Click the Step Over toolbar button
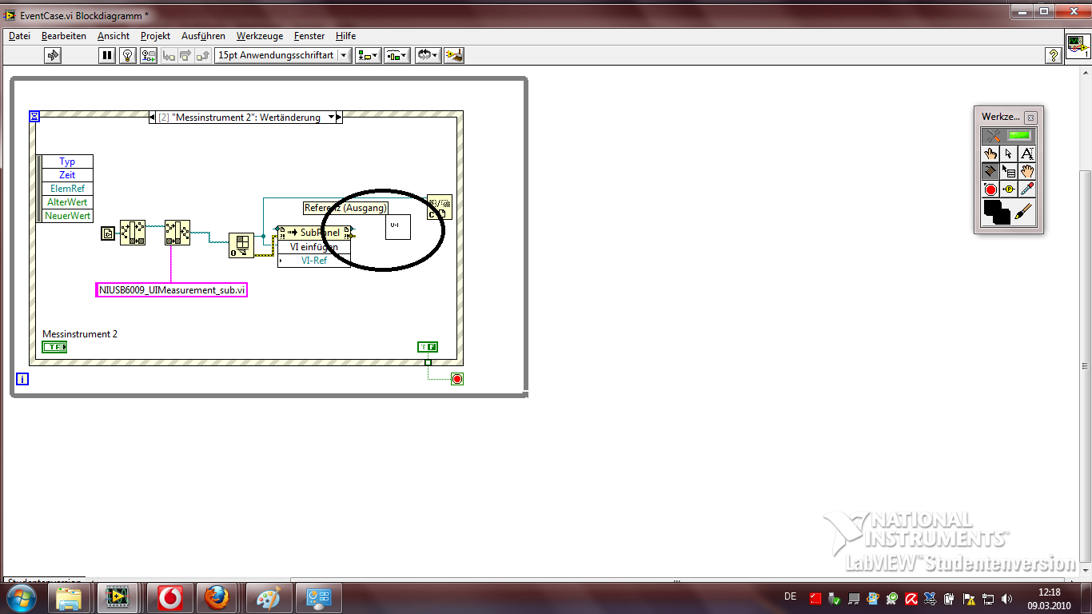This screenshot has height=614, width=1092. (x=185, y=55)
